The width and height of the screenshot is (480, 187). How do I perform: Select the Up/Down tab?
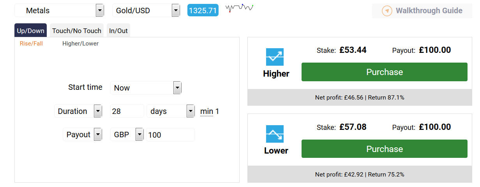31,31
